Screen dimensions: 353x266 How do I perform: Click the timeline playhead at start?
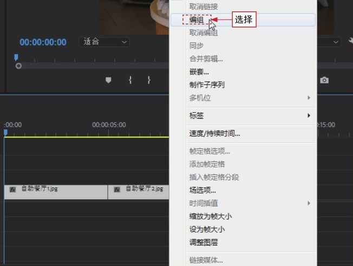[x=5, y=132]
